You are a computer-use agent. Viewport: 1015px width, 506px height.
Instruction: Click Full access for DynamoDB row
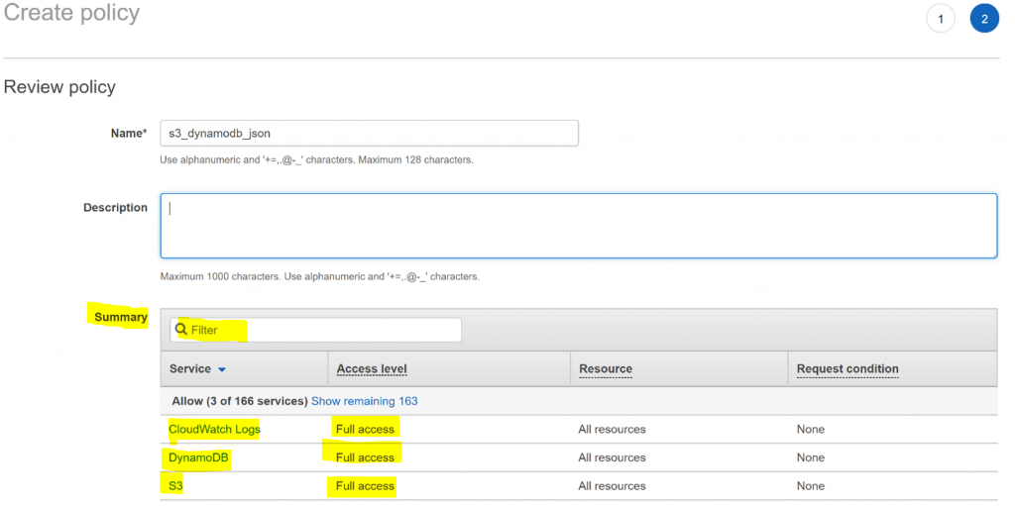point(365,457)
